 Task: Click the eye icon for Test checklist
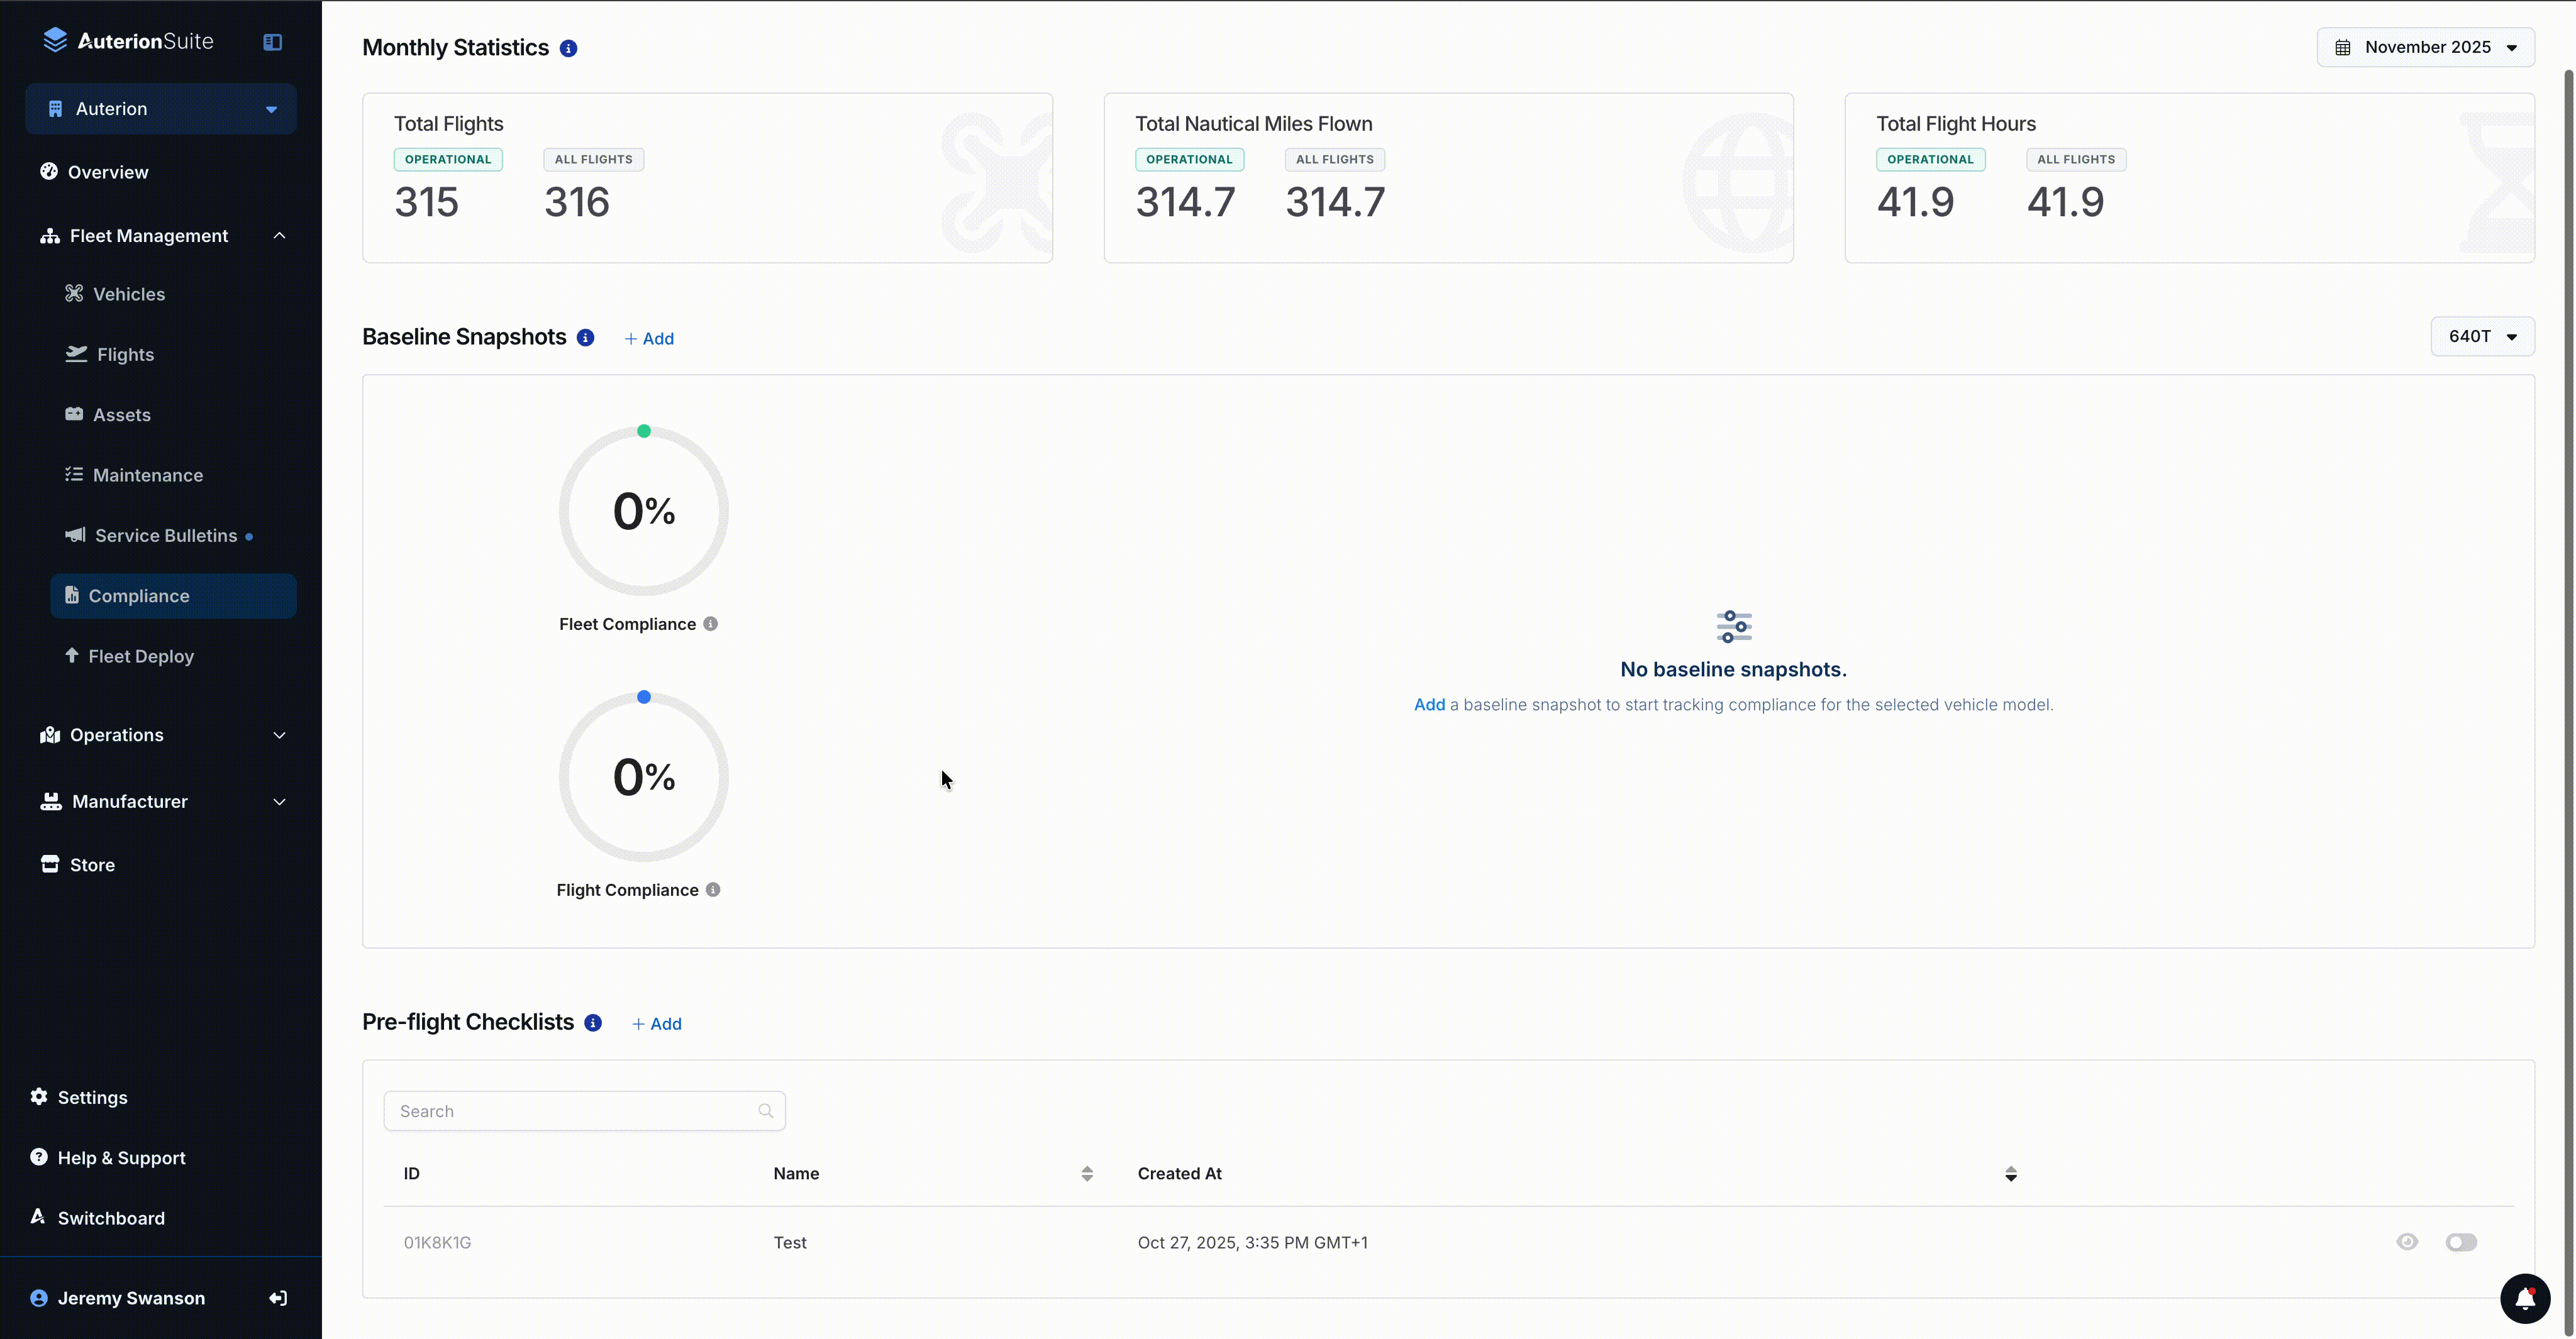(2407, 1242)
